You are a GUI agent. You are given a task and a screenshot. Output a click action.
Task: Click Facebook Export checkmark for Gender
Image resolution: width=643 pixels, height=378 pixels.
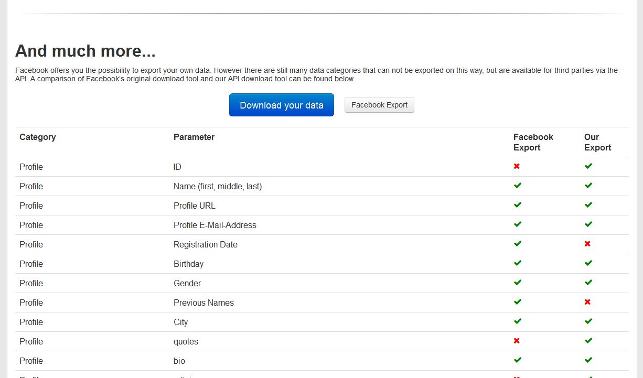[x=518, y=283]
